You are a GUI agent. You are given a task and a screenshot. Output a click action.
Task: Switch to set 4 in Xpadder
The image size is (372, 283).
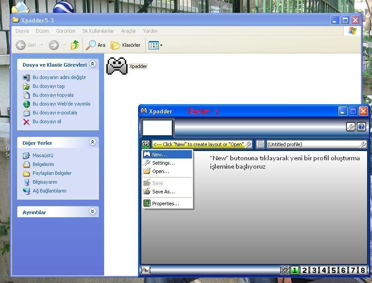pos(324,270)
